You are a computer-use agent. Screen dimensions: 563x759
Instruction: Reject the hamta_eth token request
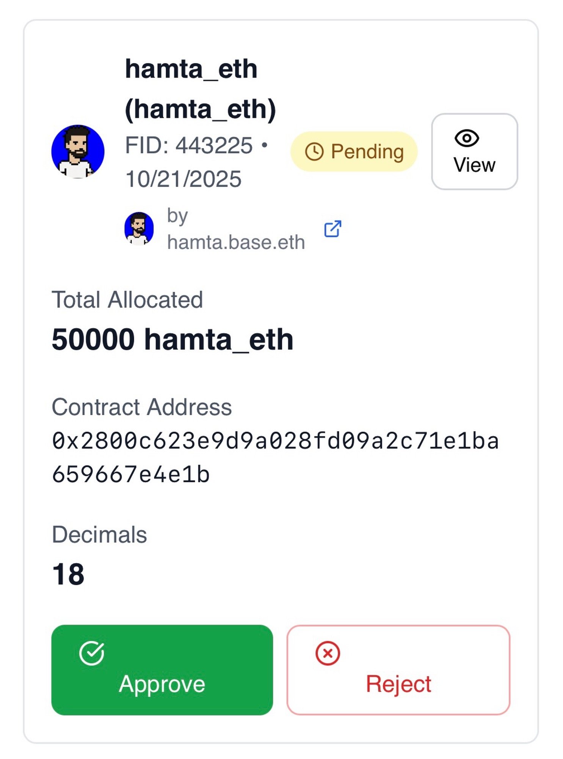[398, 670]
